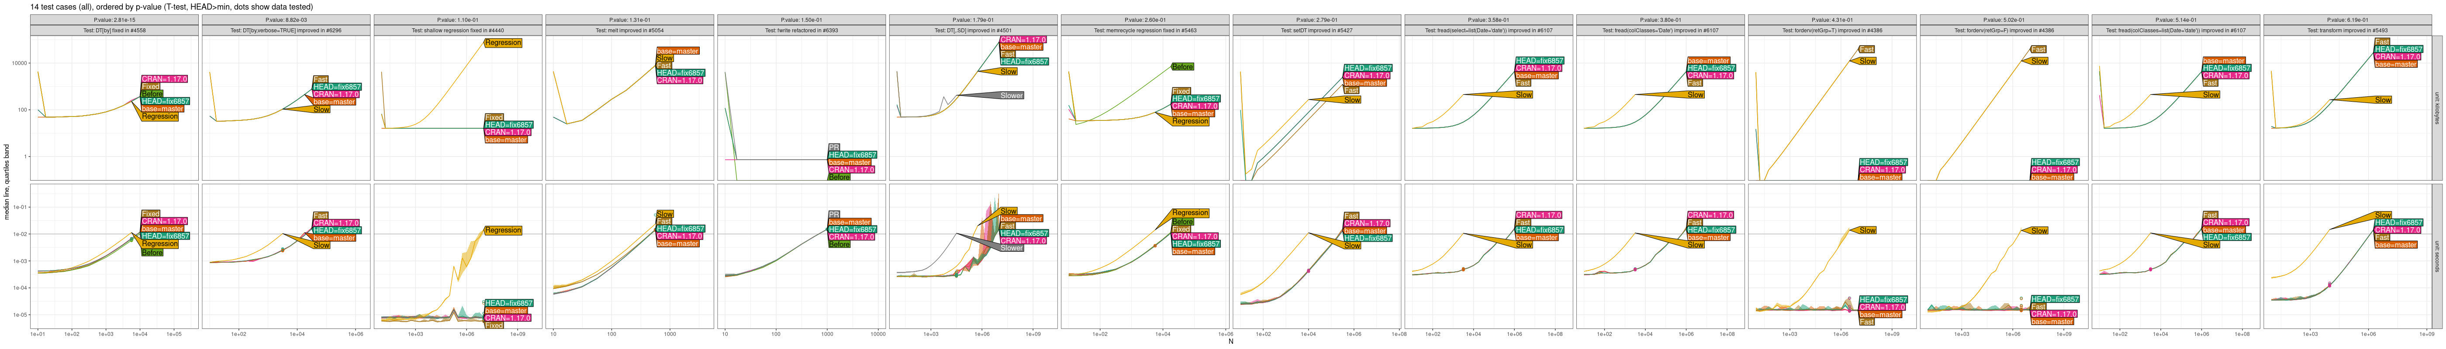This screenshot has width=2446, height=349.
Task: Click 'Slow' label in transform kilobytes panel
Action: [x=2384, y=99]
